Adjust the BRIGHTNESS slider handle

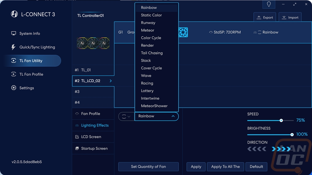(x=292, y=135)
